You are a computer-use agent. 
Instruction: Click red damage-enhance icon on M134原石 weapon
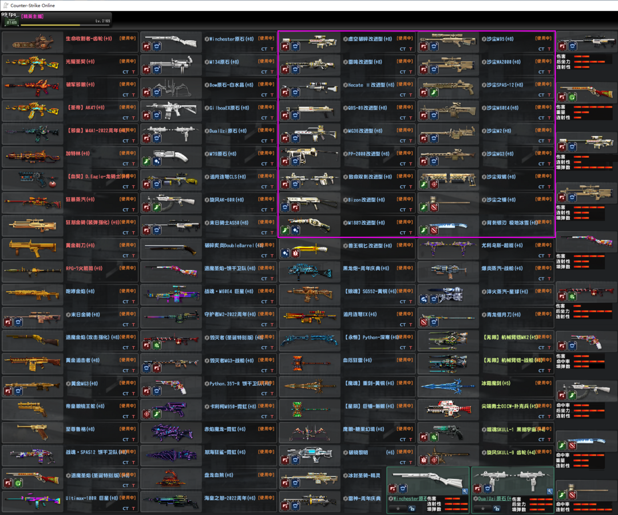146,69
